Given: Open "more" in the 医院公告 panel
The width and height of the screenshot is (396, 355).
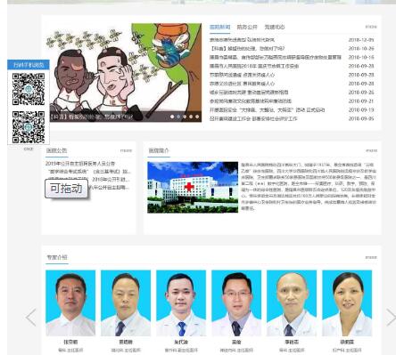Looking at the screenshot, I should click(x=126, y=150).
